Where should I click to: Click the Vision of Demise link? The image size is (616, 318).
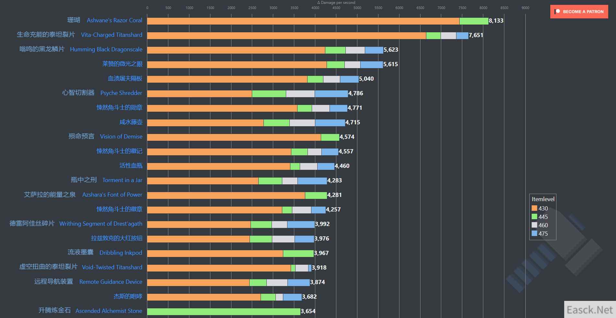121,137
